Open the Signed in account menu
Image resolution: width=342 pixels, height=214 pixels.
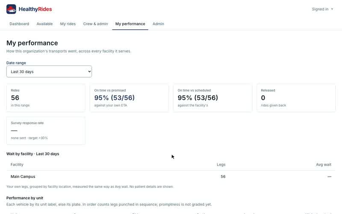322,9
